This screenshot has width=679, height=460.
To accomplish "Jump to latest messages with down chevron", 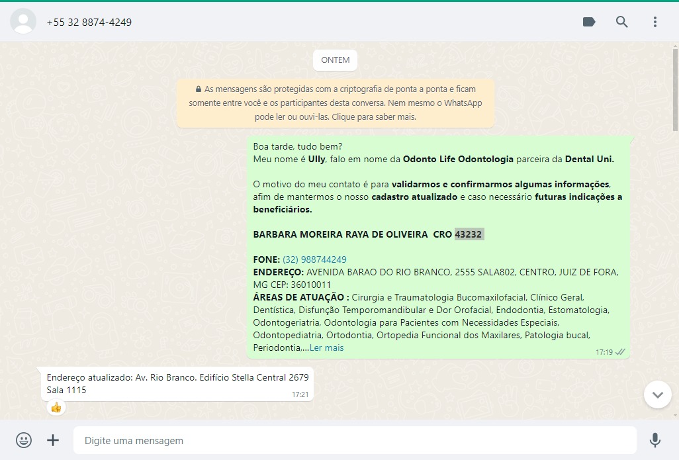I will [657, 394].
